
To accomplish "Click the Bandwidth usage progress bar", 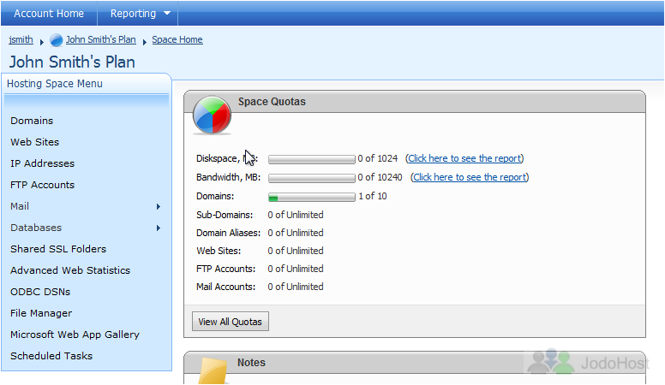I will coord(312,178).
